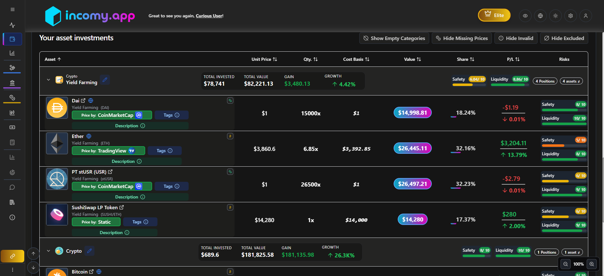Expand Description under Ether
Screen dimensions: 604x276
click(x=127, y=161)
